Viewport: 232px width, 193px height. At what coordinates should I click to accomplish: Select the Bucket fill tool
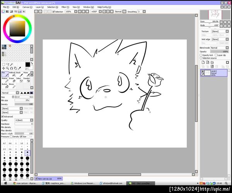[x=5, y=86]
